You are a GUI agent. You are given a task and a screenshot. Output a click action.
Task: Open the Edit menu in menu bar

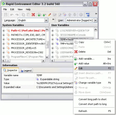[12, 9]
